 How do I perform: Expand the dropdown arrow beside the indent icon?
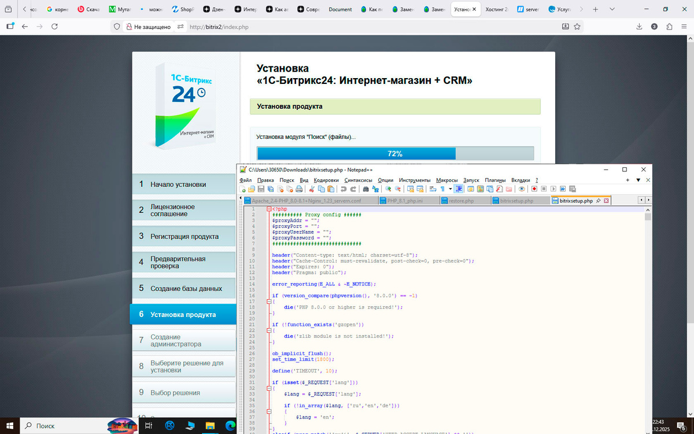[450, 189]
